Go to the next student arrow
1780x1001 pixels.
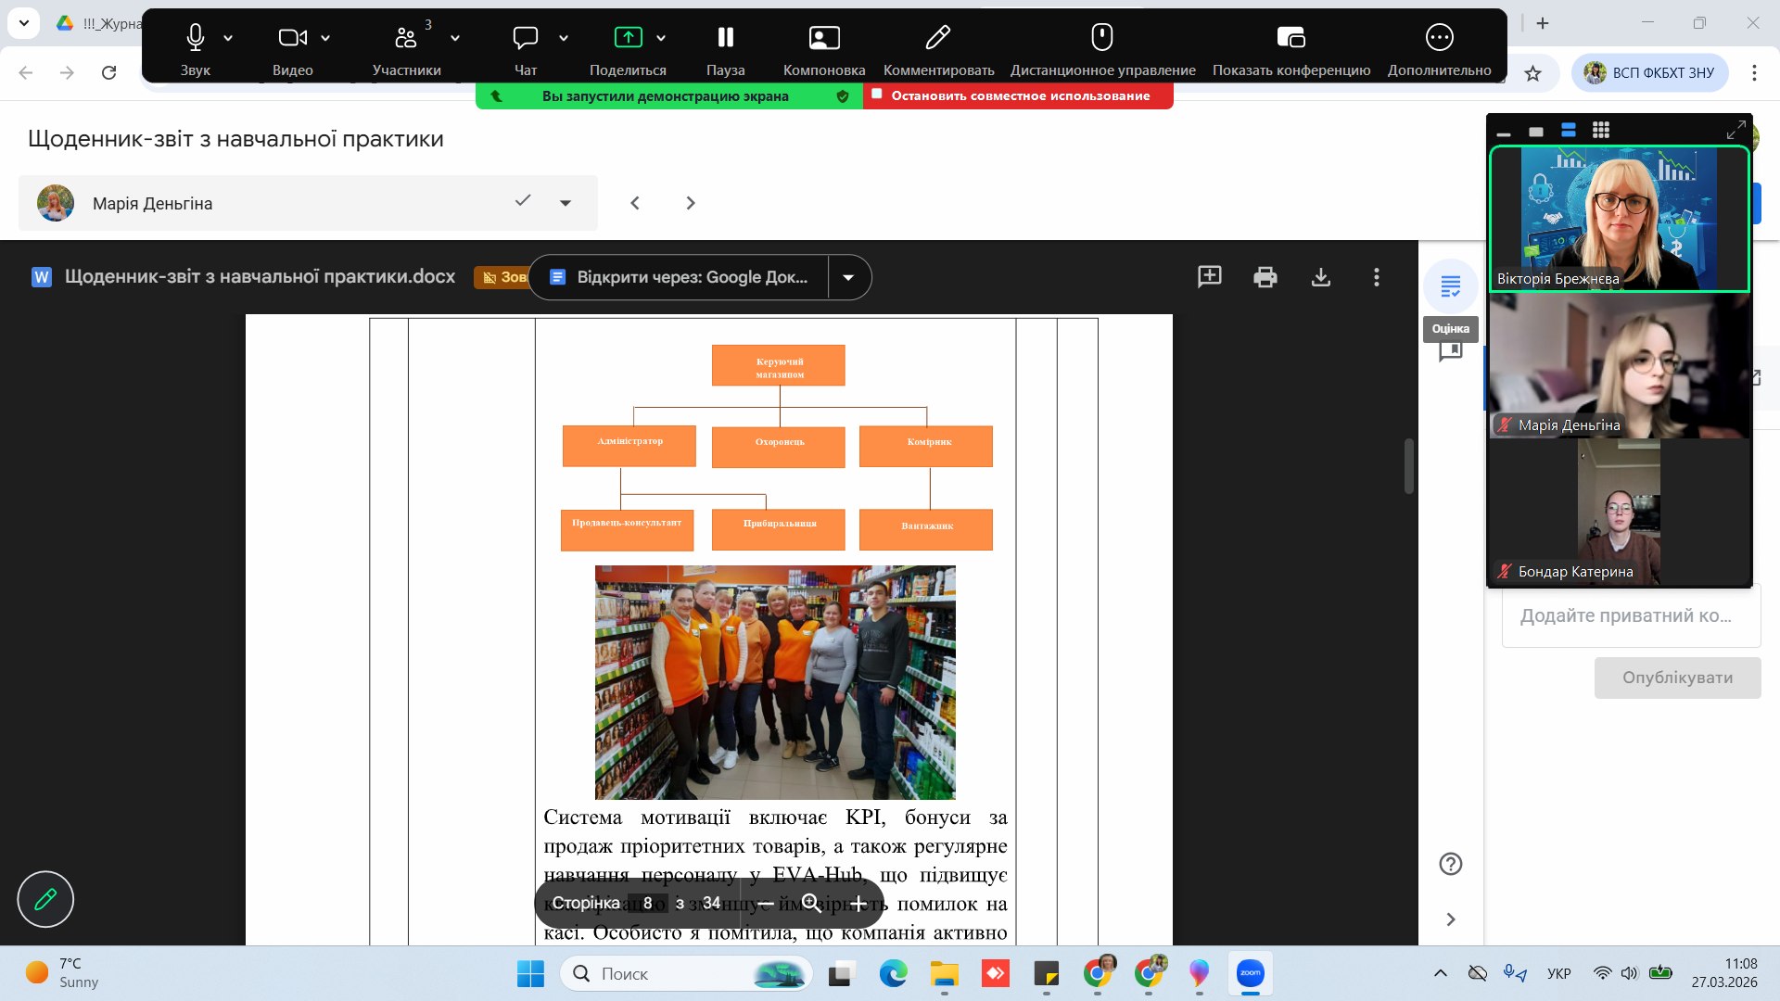coord(690,203)
